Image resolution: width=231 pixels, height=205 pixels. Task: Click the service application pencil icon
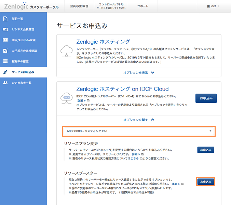tap(5, 72)
